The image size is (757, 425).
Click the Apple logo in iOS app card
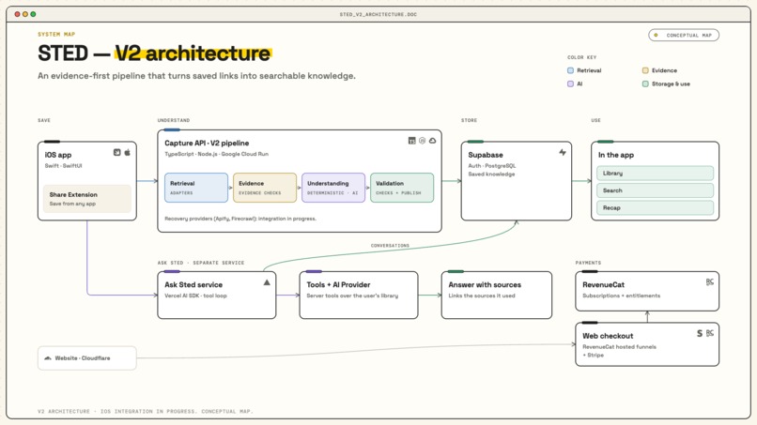(128, 152)
